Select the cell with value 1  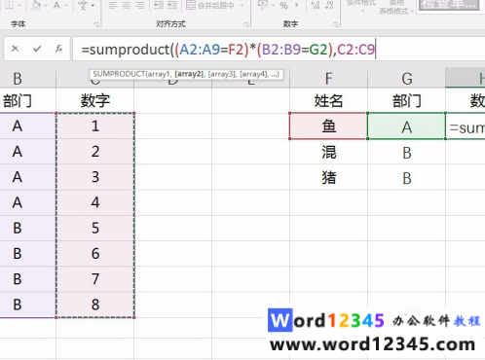pyautogui.click(x=95, y=126)
